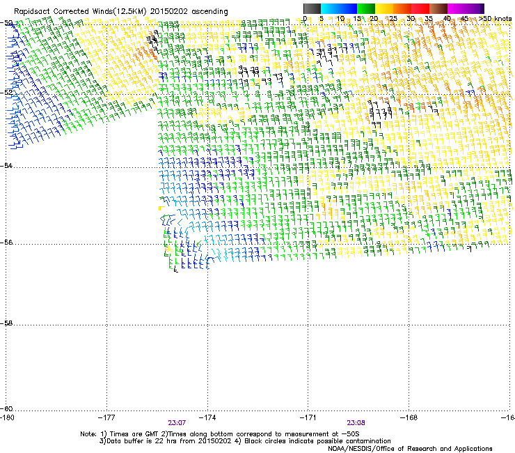Click the legend value 10

340,18
